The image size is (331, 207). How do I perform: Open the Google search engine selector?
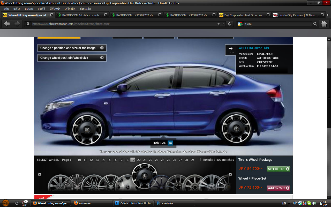coord(240,24)
